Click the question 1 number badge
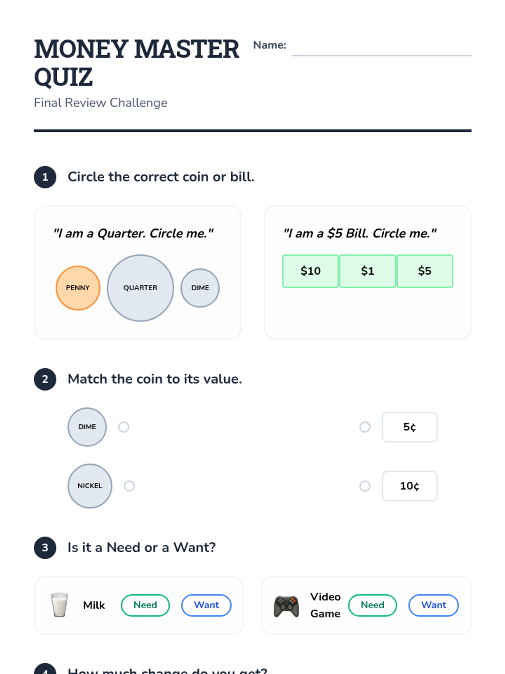505x674 pixels. click(45, 177)
